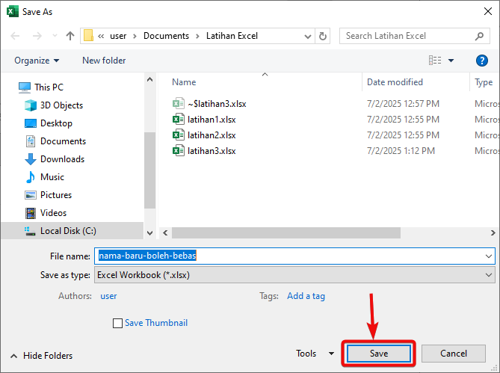
Task: Open the Organize menu
Action: coord(37,61)
